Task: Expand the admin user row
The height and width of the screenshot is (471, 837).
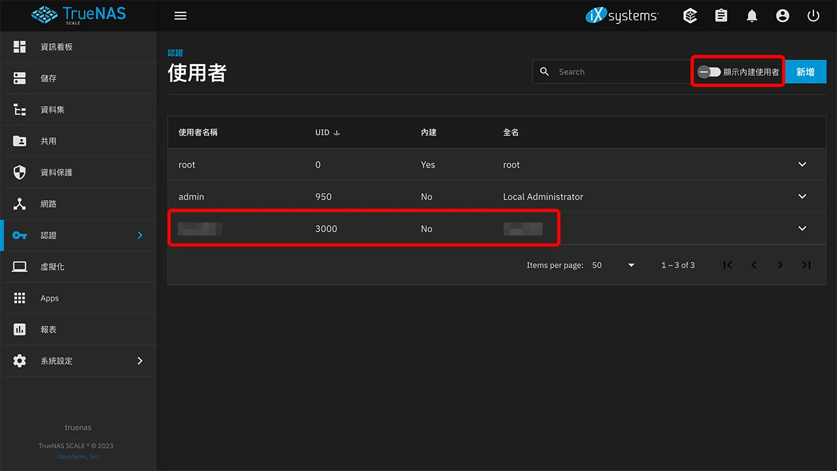Action: (x=802, y=196)
